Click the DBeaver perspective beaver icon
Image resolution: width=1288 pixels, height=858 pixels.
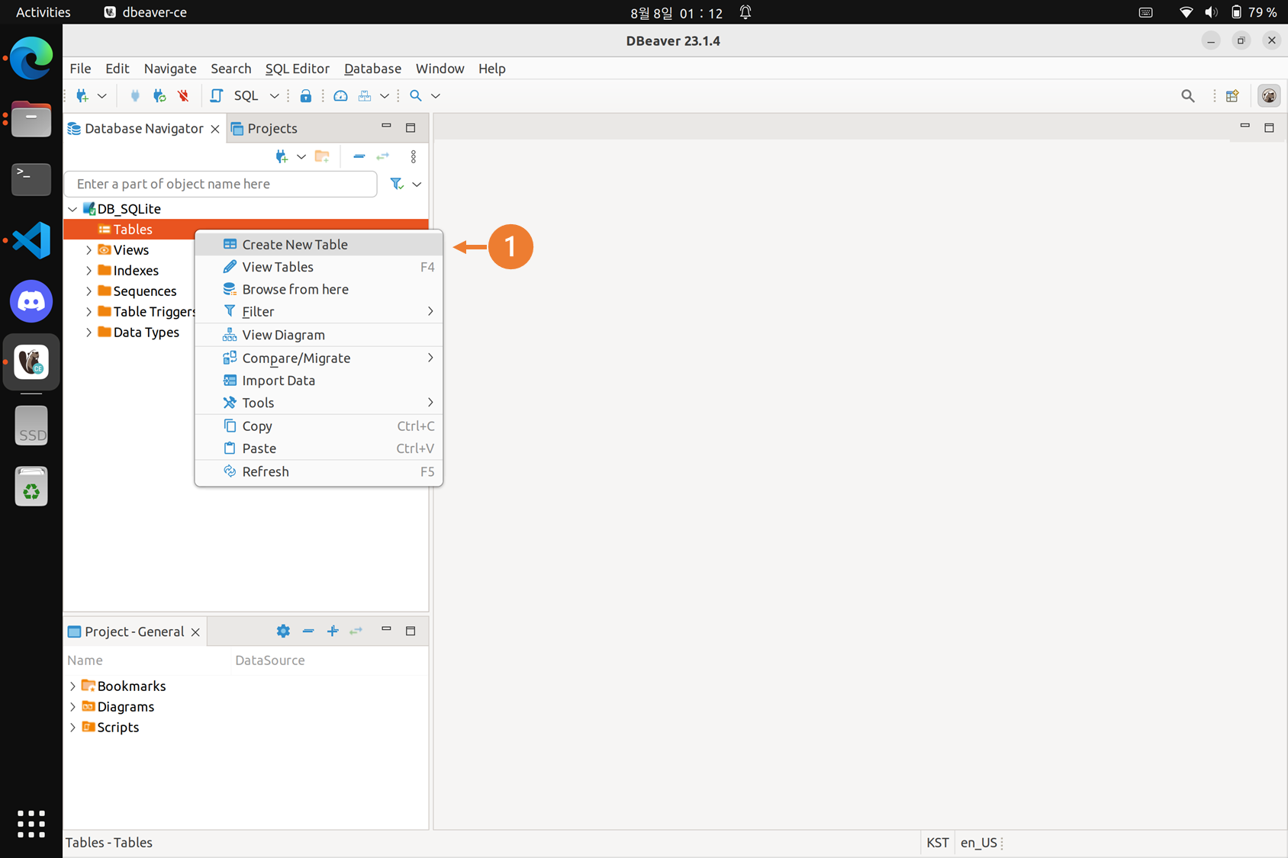(x=1269, y=96)
